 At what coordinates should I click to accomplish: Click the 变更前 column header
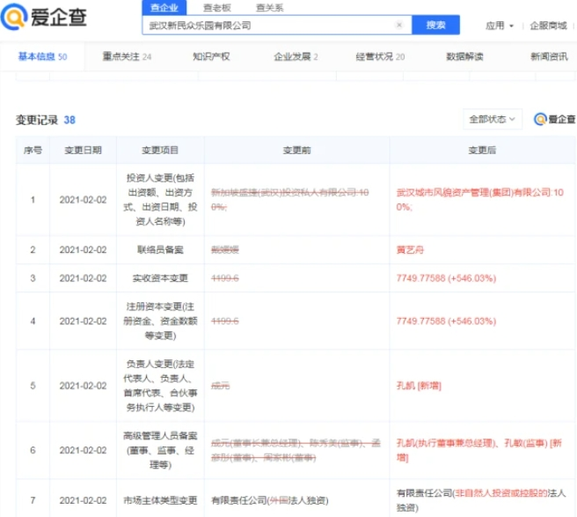coord(296,150)
